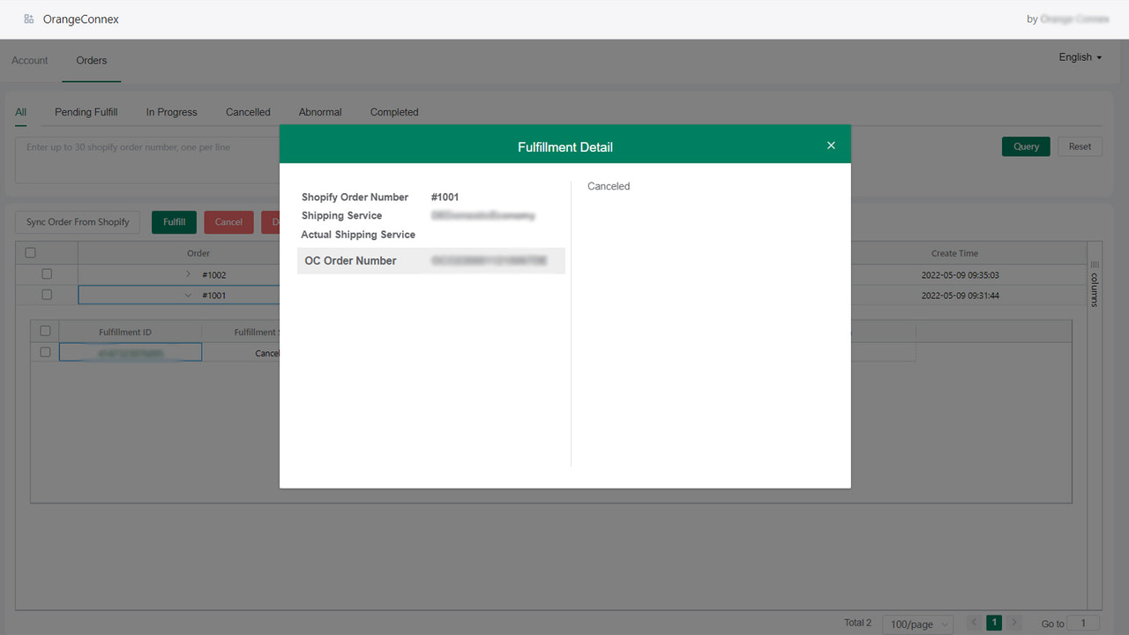Viewport: 1129px width, 635px height.
Task: Click the Query button
Action: 1025,146
